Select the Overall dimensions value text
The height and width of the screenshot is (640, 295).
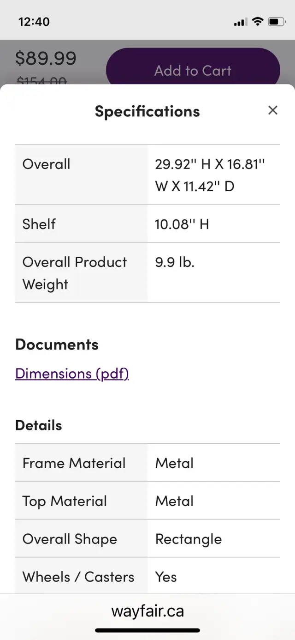[210, 175]
